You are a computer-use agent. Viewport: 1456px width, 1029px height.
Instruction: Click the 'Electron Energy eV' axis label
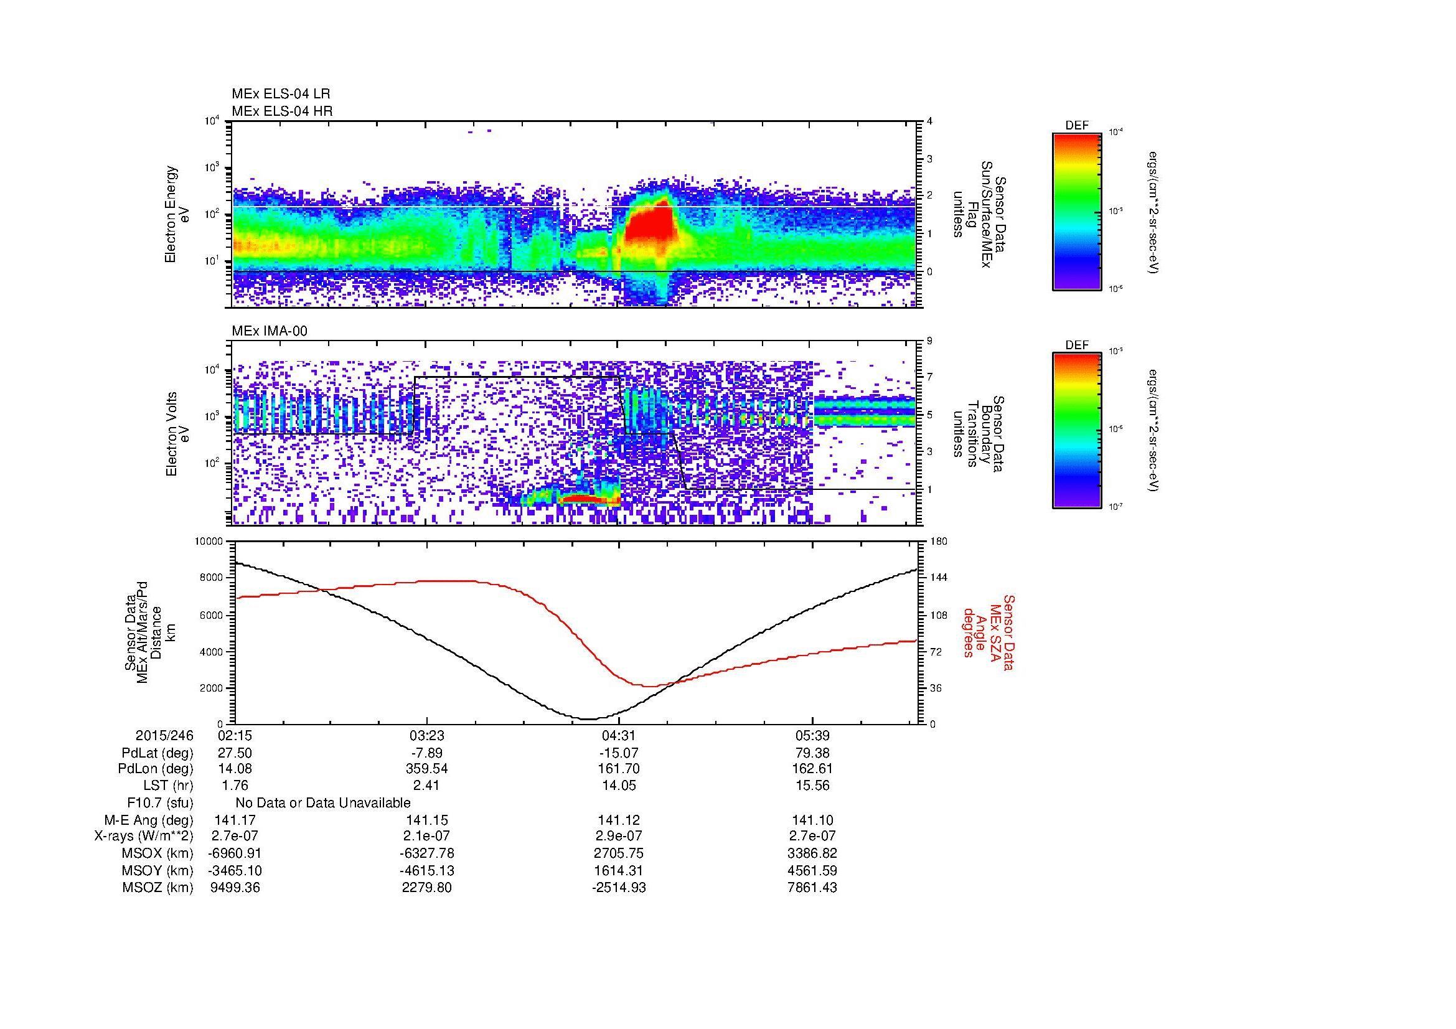pos(177,214)
